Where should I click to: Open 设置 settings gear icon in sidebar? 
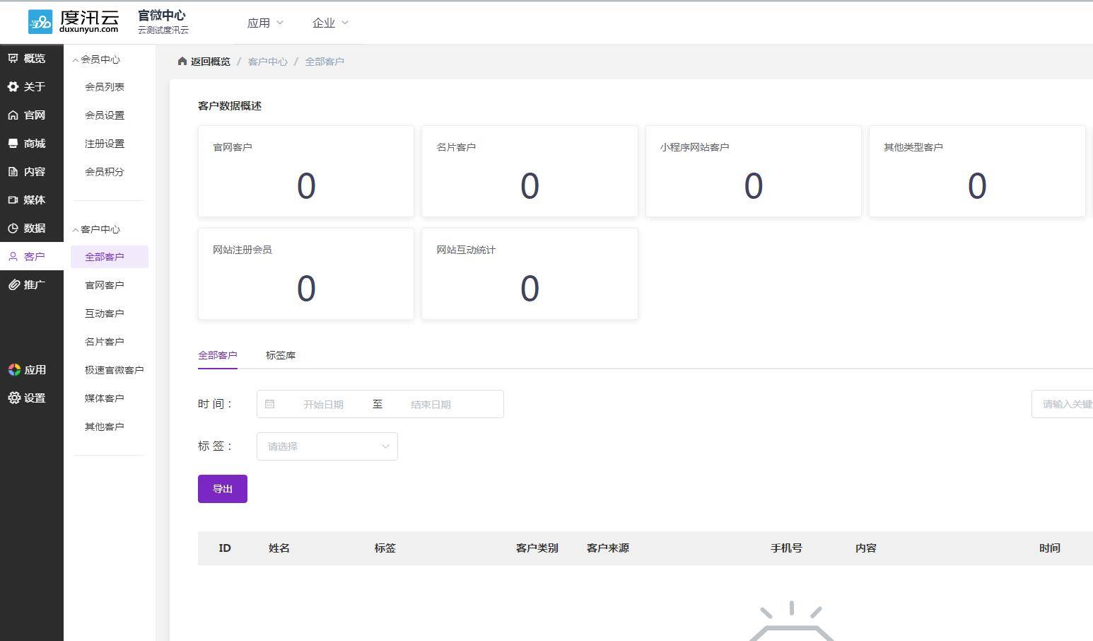tap(14, 398)
